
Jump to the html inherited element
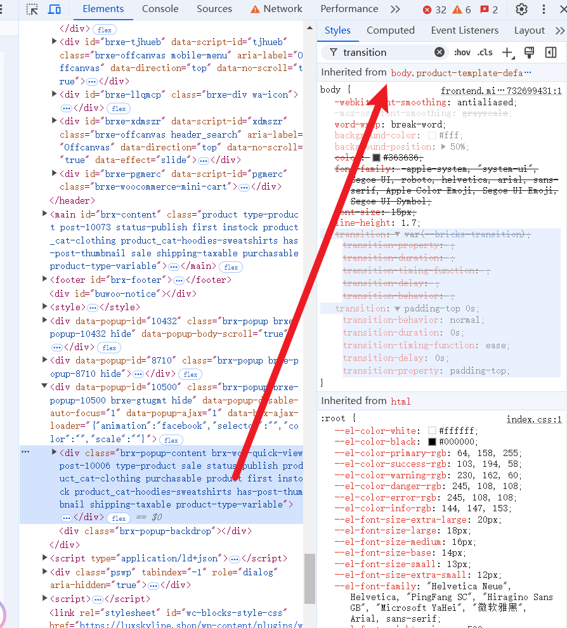[400, 402]
